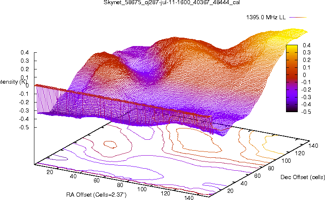Click the -0.5 tick on the Intensity axis
This screenshot has width=325, height=200.
coord(24,127)
